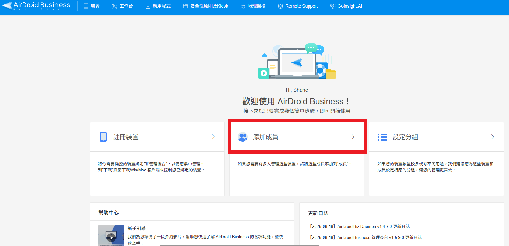Viewport: 509px width, 246px height.
Task: Click the 更新日誌 heading
Action: tap(318, 213)
